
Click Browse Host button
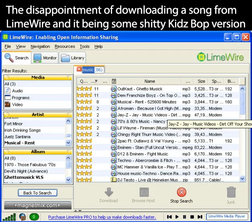[144, 195]
